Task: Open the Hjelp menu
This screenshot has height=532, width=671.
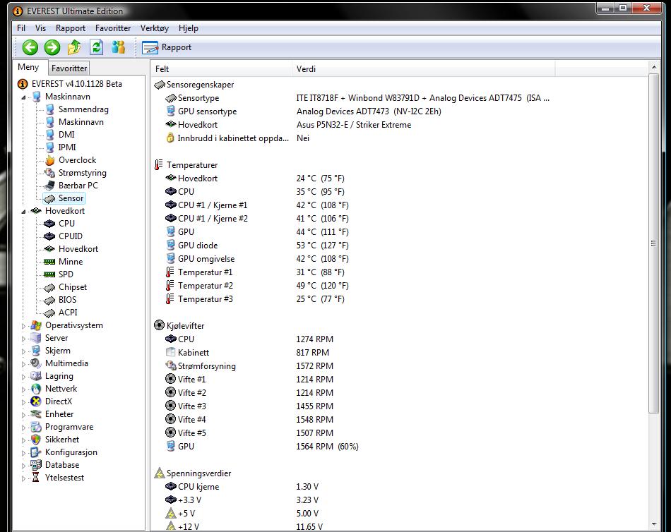Action: point(189,28)
